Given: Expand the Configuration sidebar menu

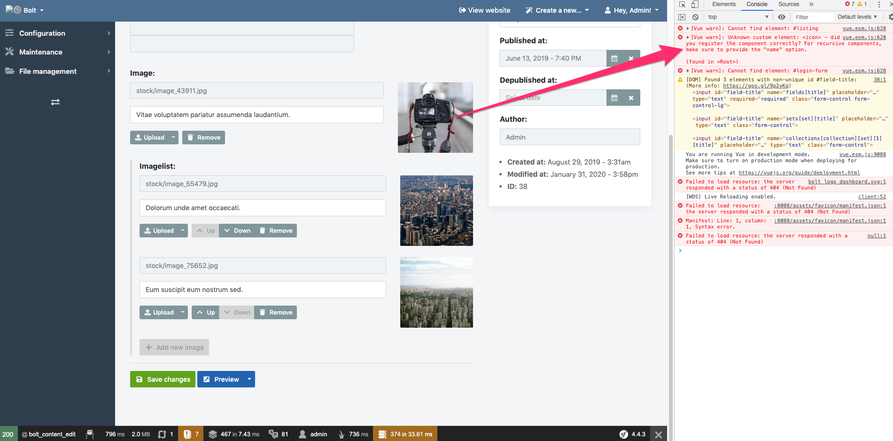Looking at the screenshot, I should pyautogui.click(x=57, y=33).
